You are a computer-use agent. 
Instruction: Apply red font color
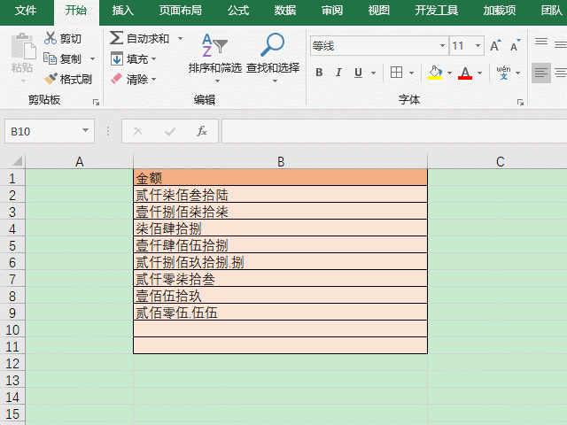pyautogui.click(x=465, y=73)
